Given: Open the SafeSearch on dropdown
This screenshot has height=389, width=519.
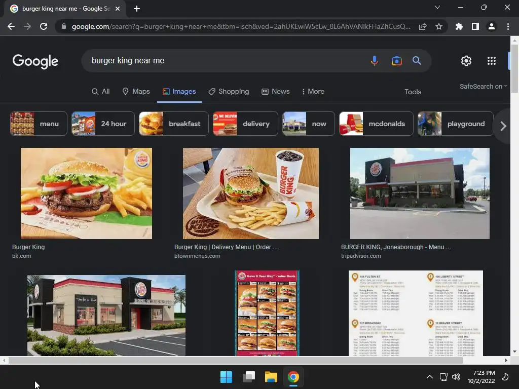Looking at the screenshot, I should click(x=483, y=86).
